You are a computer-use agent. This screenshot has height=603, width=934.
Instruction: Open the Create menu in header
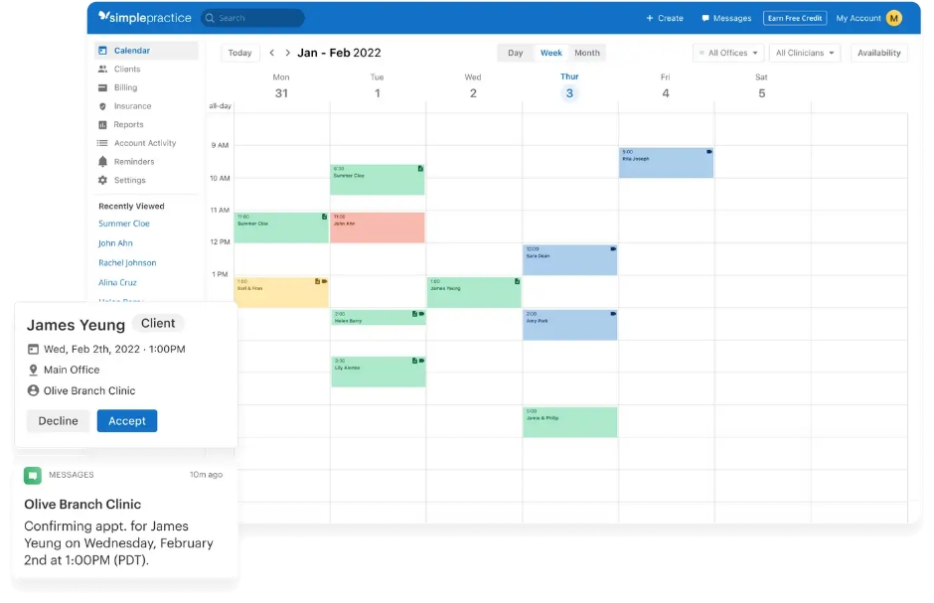pos(665,18)
